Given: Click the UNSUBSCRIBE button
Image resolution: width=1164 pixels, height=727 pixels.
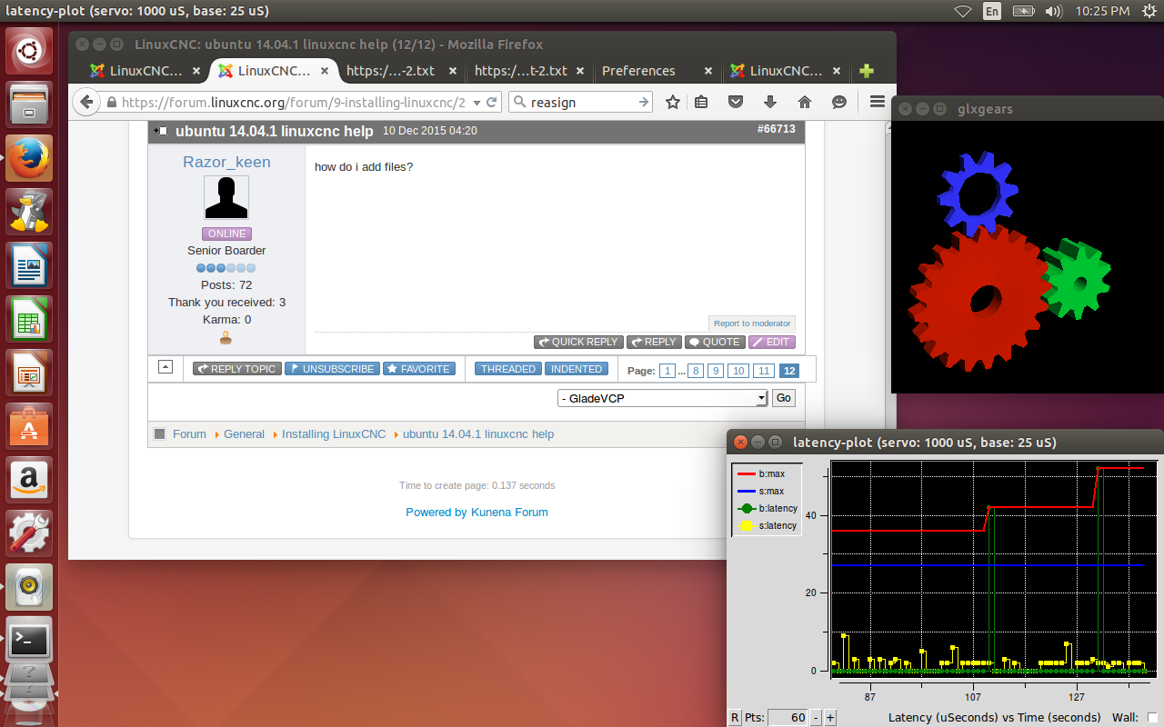Looking at the screenshot, I should coord(332,369).
